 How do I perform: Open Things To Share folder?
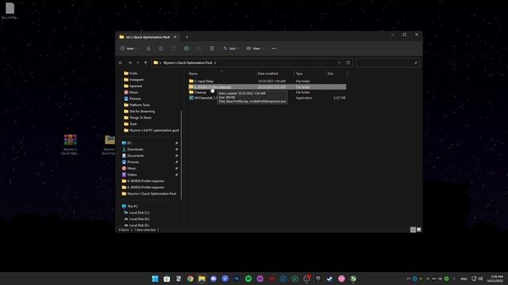pos(137,118)
